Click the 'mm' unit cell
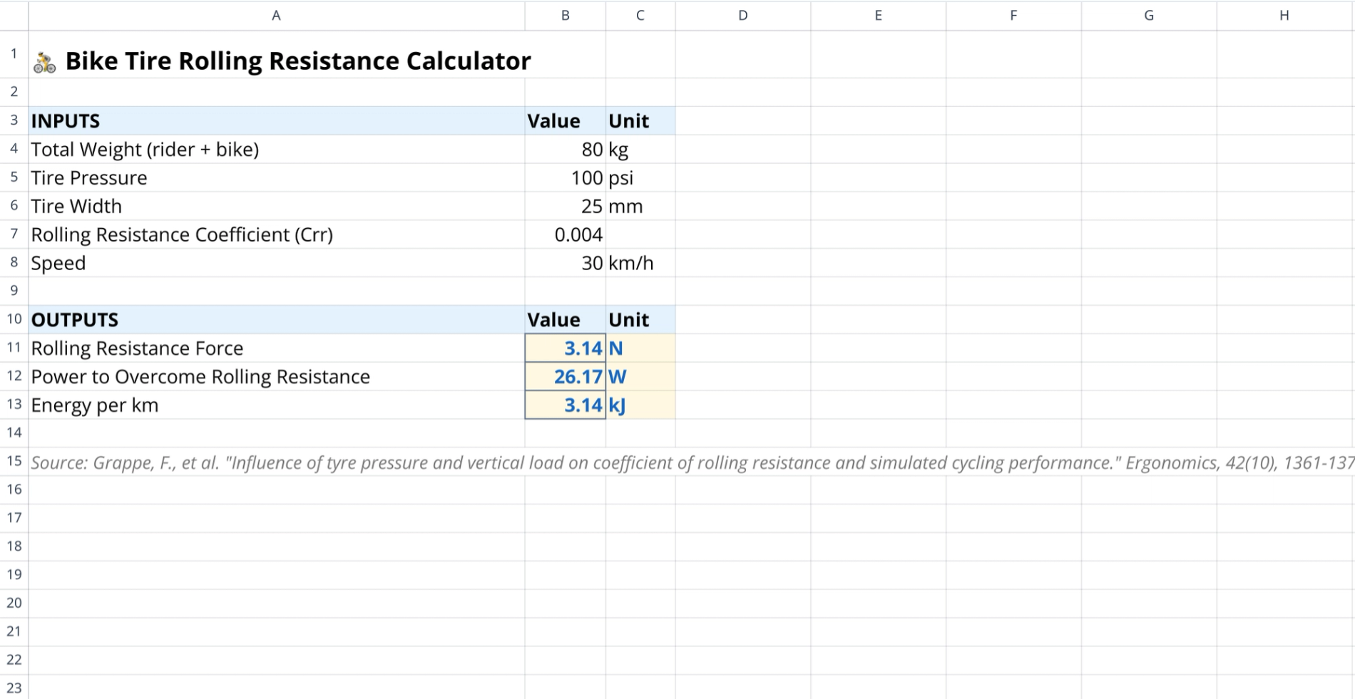 click(640, 207)
